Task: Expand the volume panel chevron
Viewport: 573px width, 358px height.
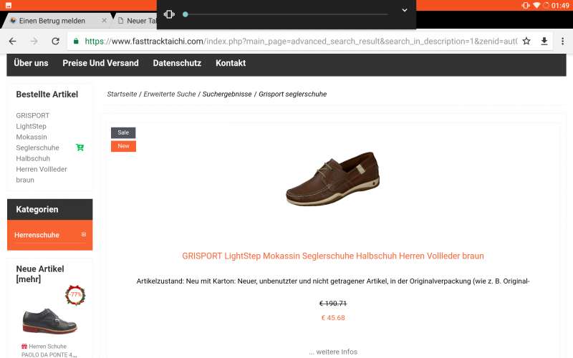Action: coord(405,10)
